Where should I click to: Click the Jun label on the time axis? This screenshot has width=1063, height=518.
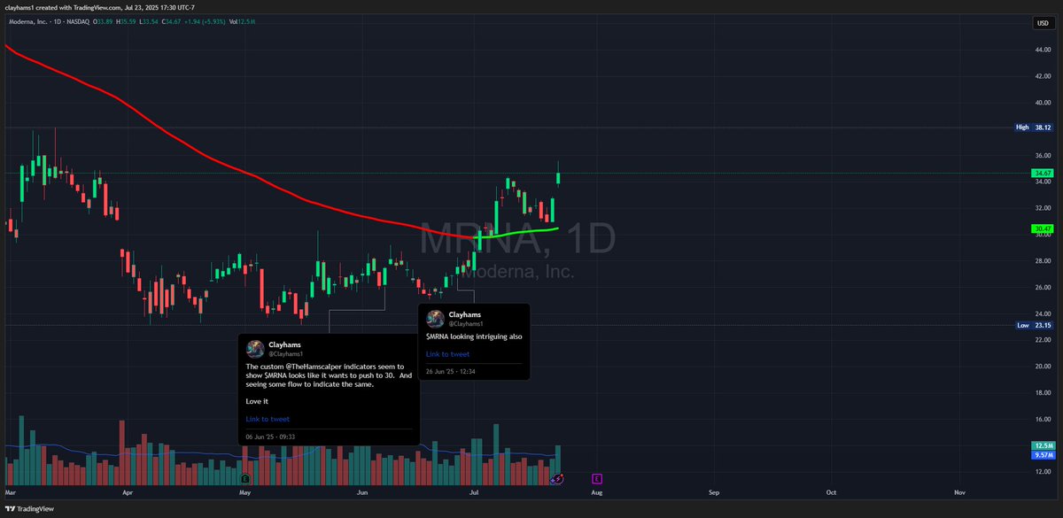[x=362, y=491]
